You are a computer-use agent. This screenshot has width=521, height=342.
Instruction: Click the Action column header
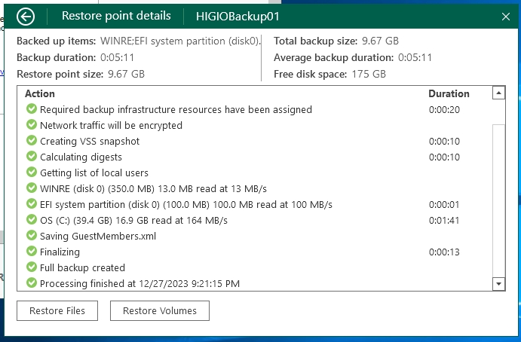click(40, 94)
